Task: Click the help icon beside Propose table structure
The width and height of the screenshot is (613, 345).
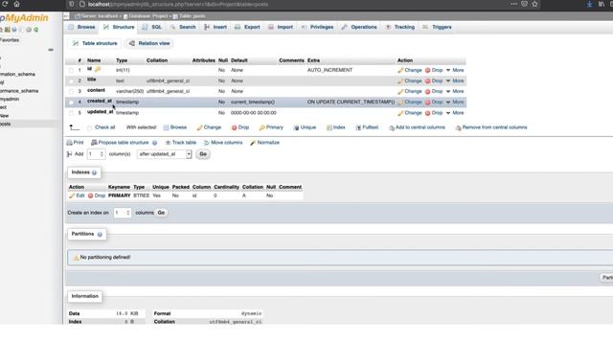Action: tap(155, 143)
